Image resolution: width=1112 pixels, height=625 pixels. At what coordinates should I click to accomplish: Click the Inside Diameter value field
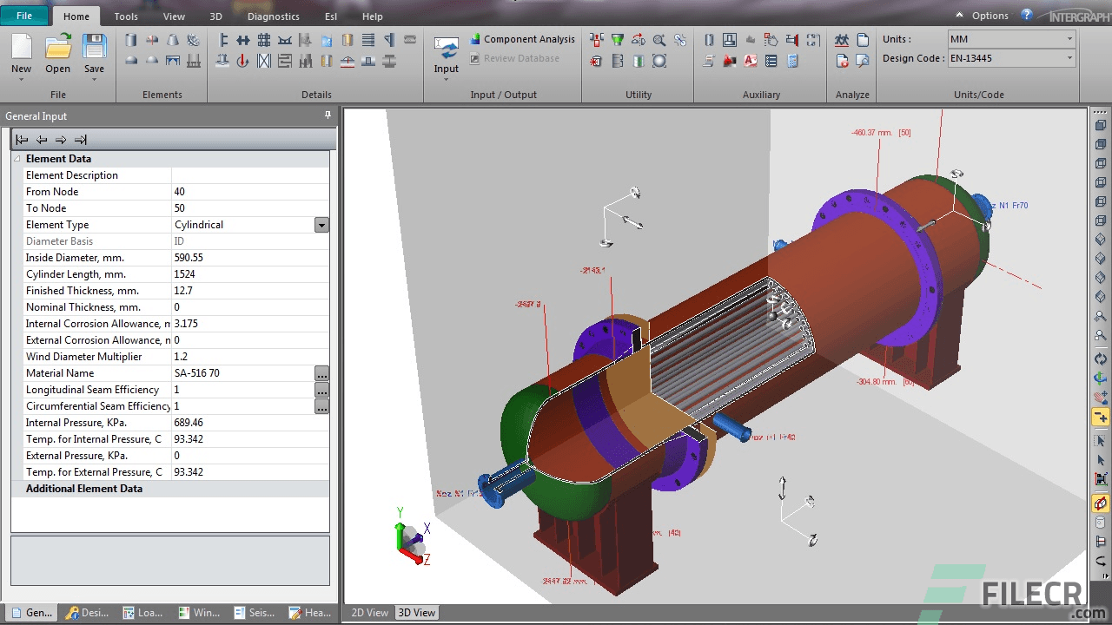[243, 258]
